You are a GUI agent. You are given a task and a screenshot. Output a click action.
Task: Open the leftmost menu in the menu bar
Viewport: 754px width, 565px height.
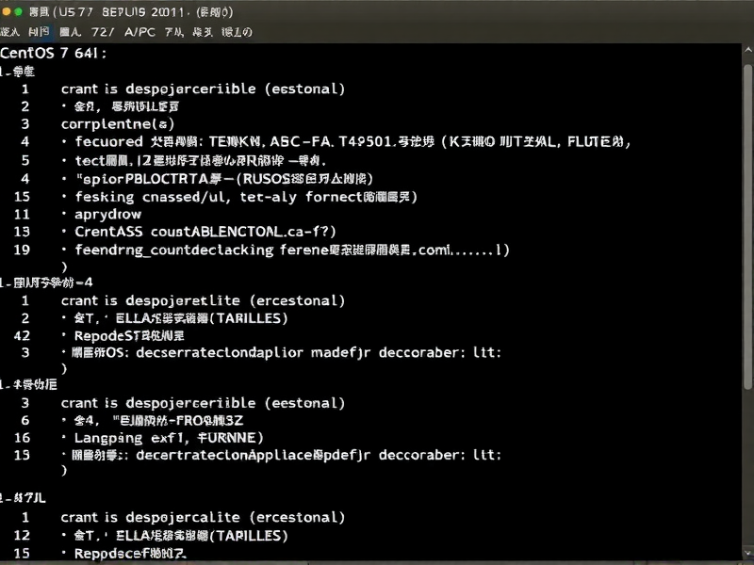pyautogui.click(x=11, y=31)
